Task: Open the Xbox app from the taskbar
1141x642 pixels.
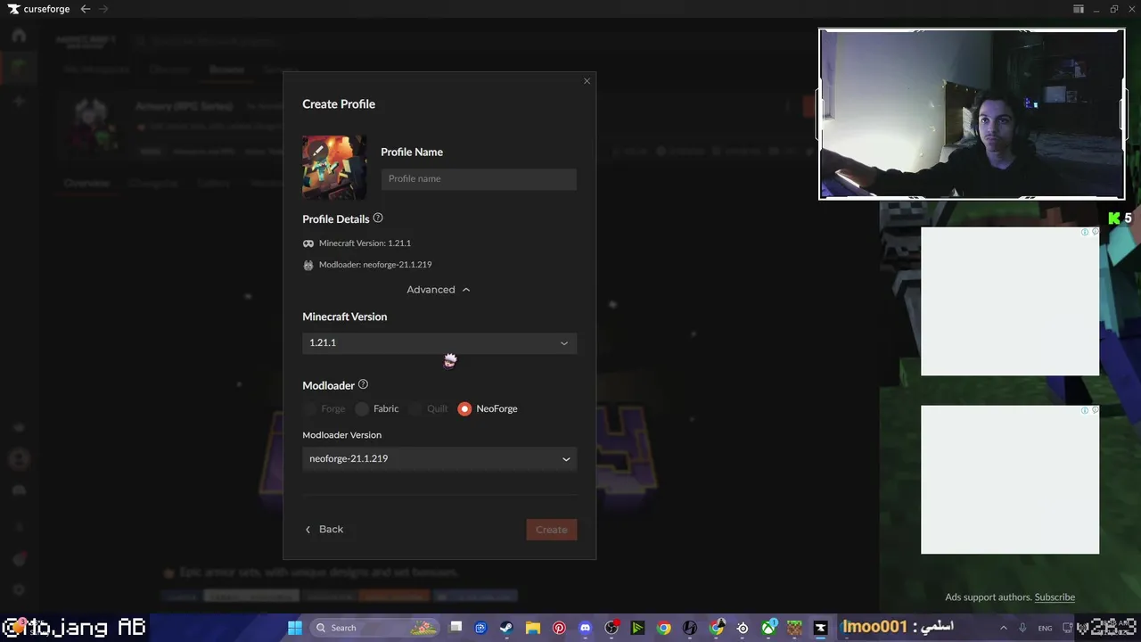Action: [768, 628]
